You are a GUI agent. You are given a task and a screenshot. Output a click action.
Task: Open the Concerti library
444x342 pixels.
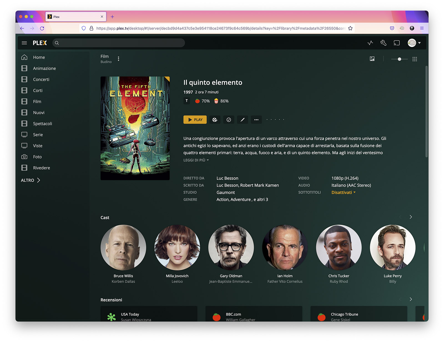pyautogui.click(x=41, y=80)
